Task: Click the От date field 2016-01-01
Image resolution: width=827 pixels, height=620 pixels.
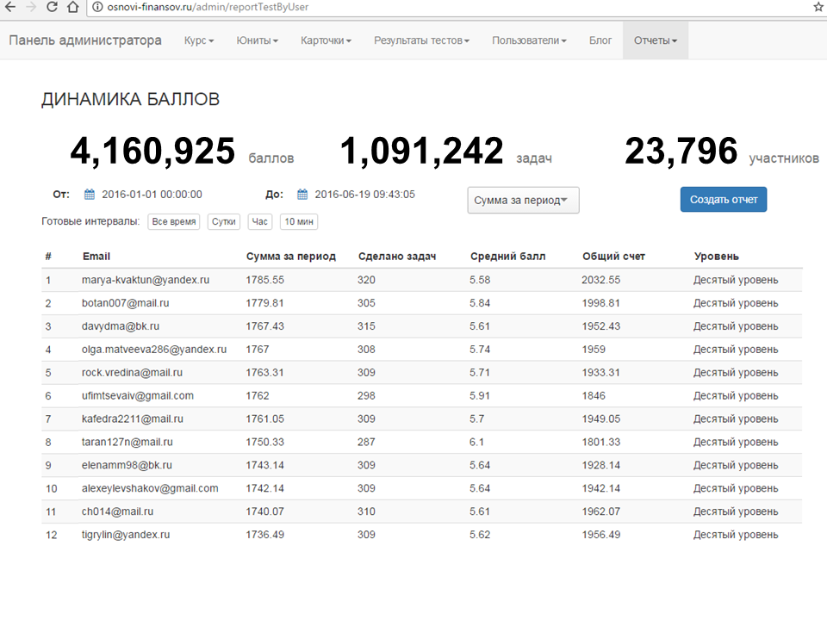Action: point(152,195)
